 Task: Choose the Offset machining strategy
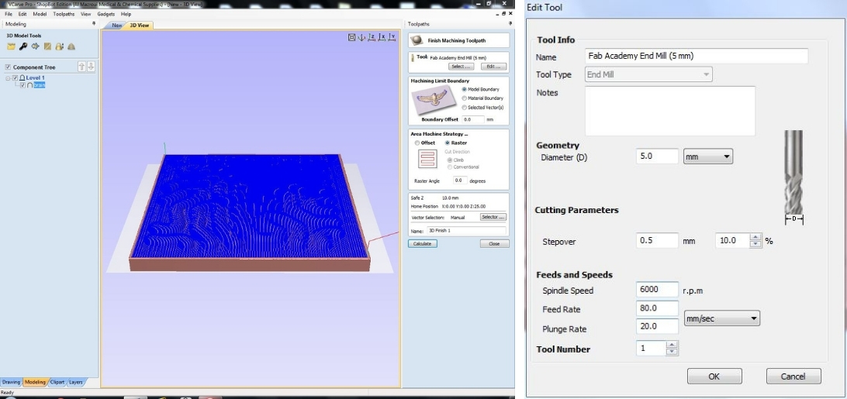(x=417, y=143)
